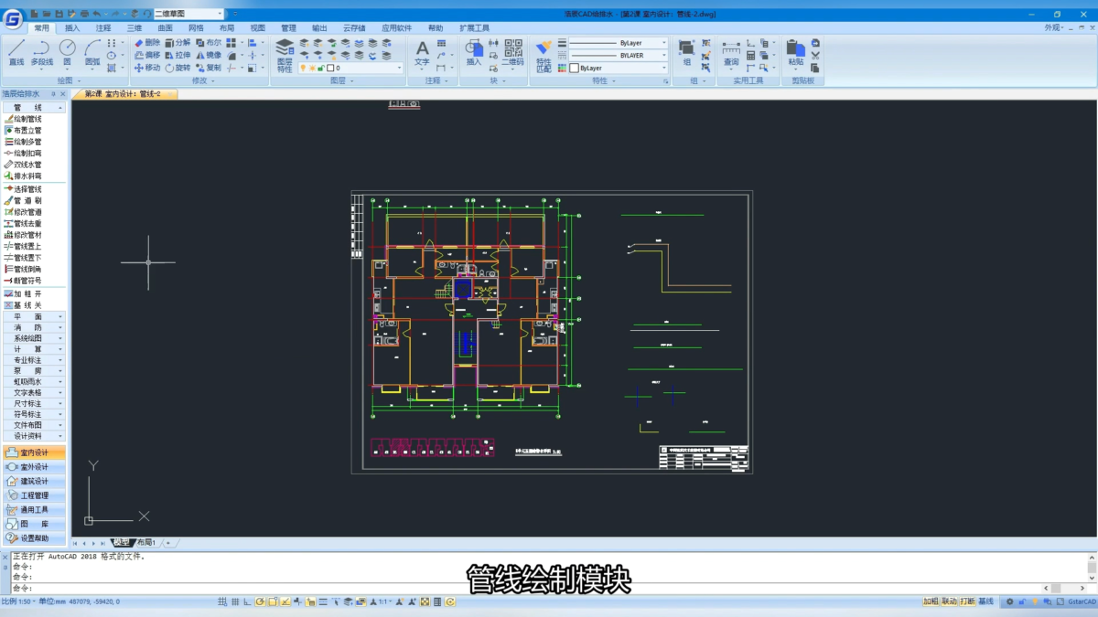This screenshot has height=617, width=1098.
Task: Click the scissors cut icon in 剪贴板 panel
Action: [x=815, y=55]
